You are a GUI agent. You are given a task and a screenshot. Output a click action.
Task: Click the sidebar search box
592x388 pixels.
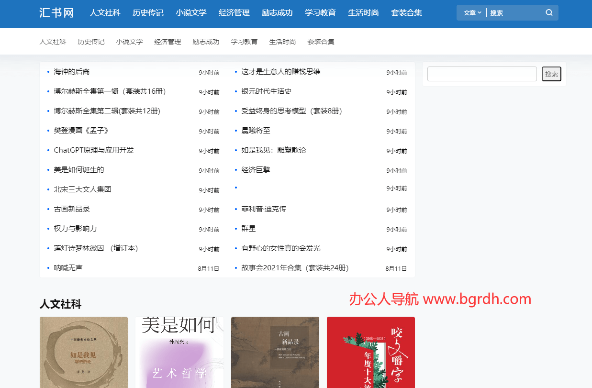click(x=481, y=74)
